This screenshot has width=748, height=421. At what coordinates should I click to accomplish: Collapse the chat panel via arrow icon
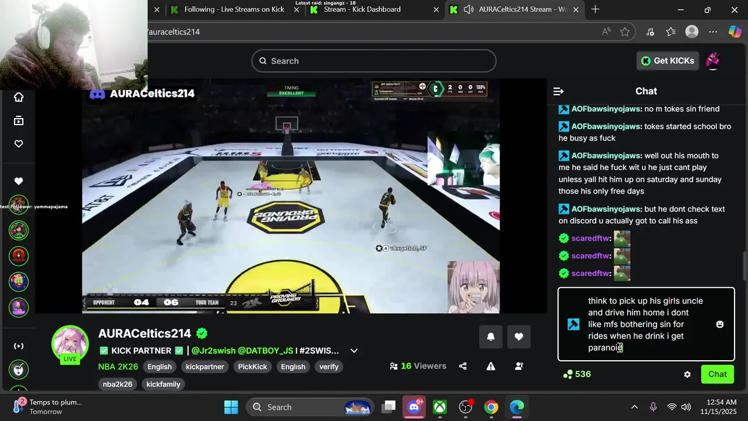pyautogui.click(x=558, y=91)
